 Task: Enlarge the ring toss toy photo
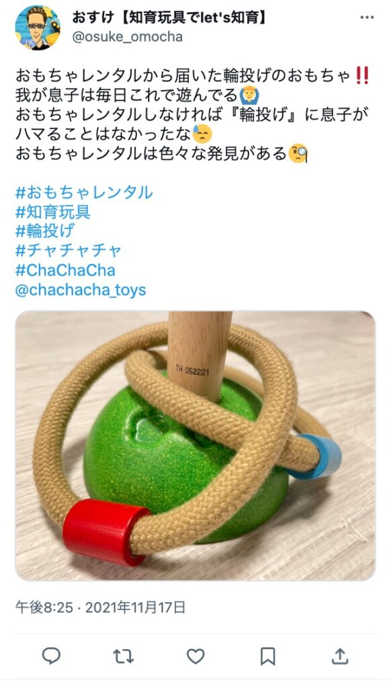pos(195,446)
